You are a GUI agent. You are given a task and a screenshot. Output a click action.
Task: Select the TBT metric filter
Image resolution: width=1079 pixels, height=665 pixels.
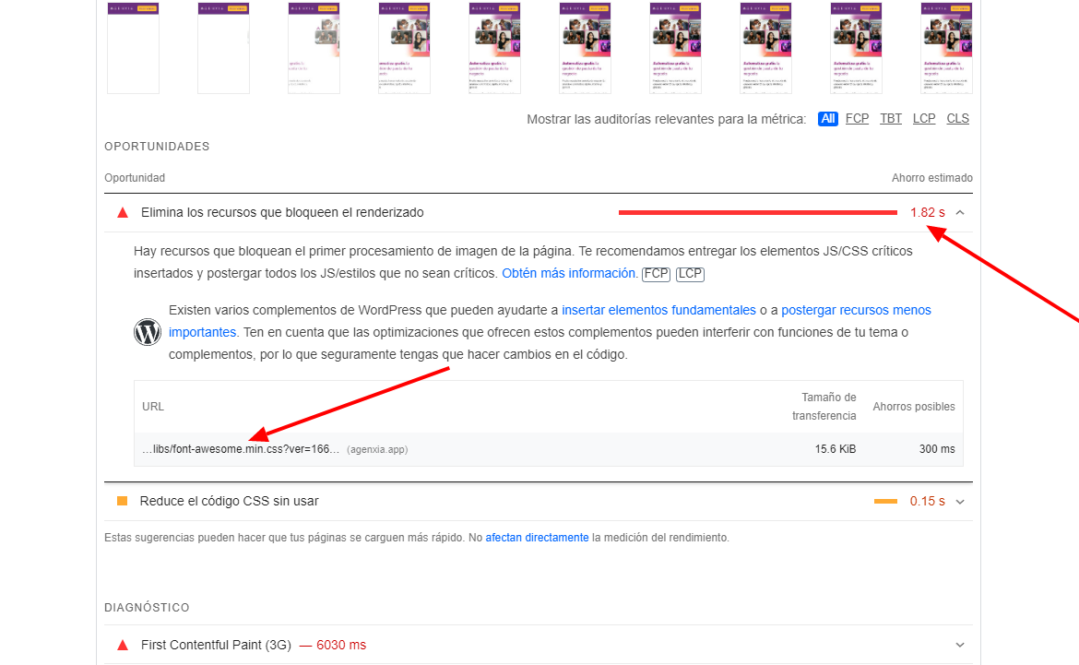pyautogui.click(x=891, y=118)
